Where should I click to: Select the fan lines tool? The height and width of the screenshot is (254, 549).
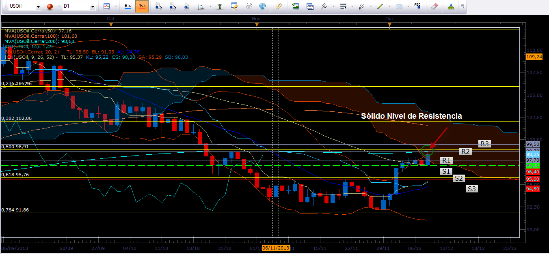coord(361,6)
